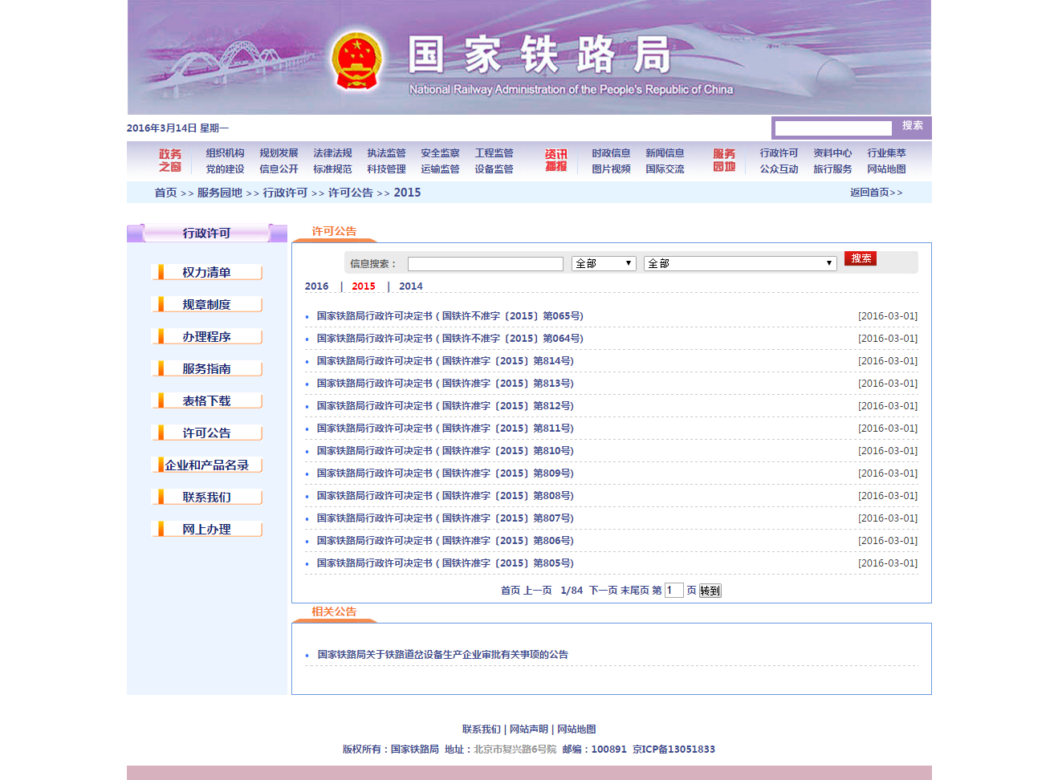Screen dimensions: 1058x780
Task: Switch to the 2016 year tab
Action: point(316,286)
